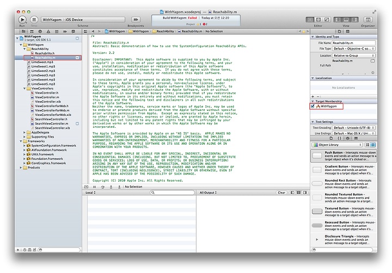Collapse the Target Membership section
This screenshot has width=392, height=273.
[x=313, y=101]
